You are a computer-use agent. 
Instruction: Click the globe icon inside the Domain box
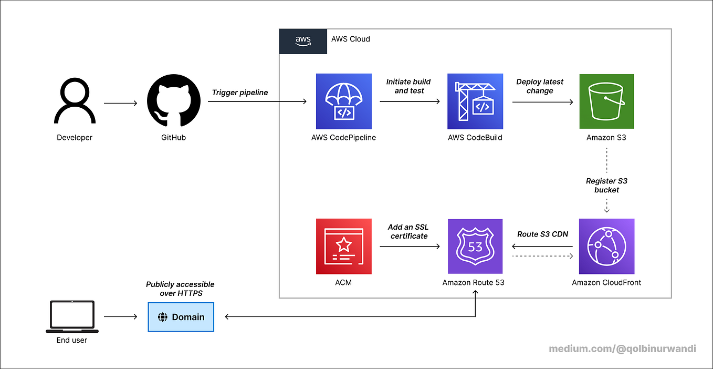164,317
